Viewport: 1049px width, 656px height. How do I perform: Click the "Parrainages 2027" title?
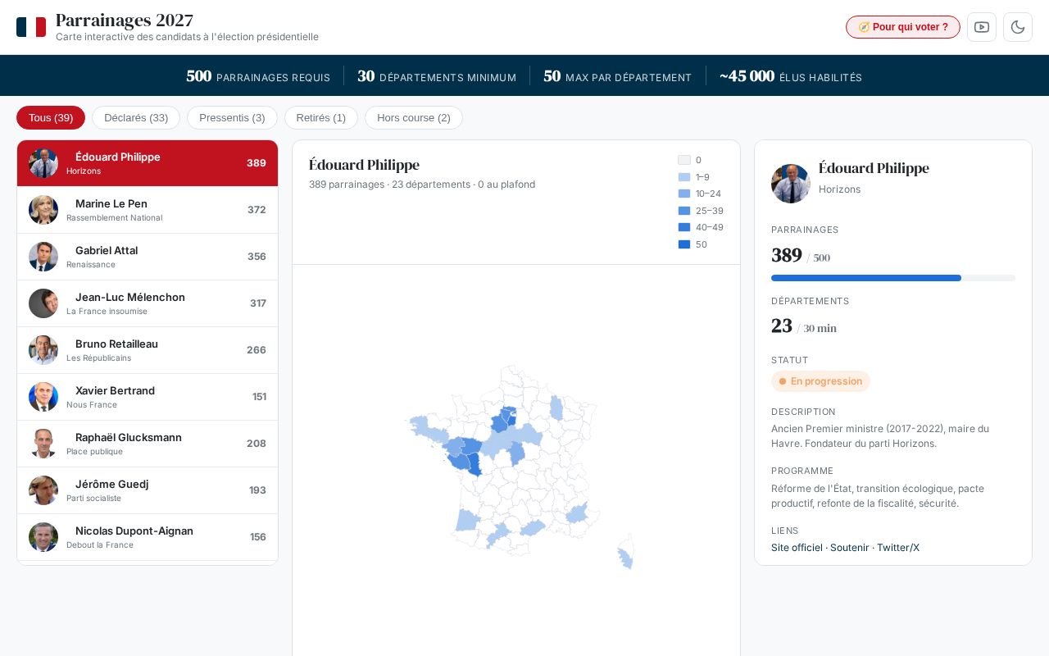click(125, 20)
